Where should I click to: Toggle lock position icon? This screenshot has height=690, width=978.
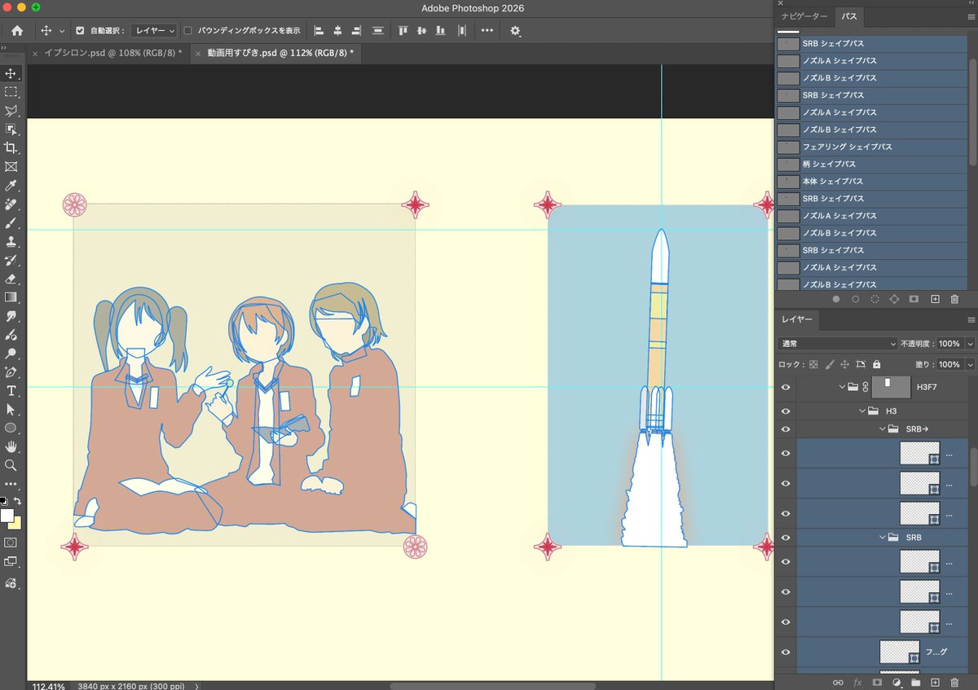[x=844, y=364]
